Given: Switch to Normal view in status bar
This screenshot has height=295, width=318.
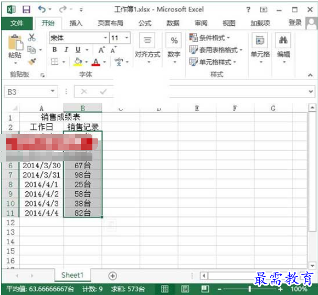Looking at the screenshot, I should (165, 289).
